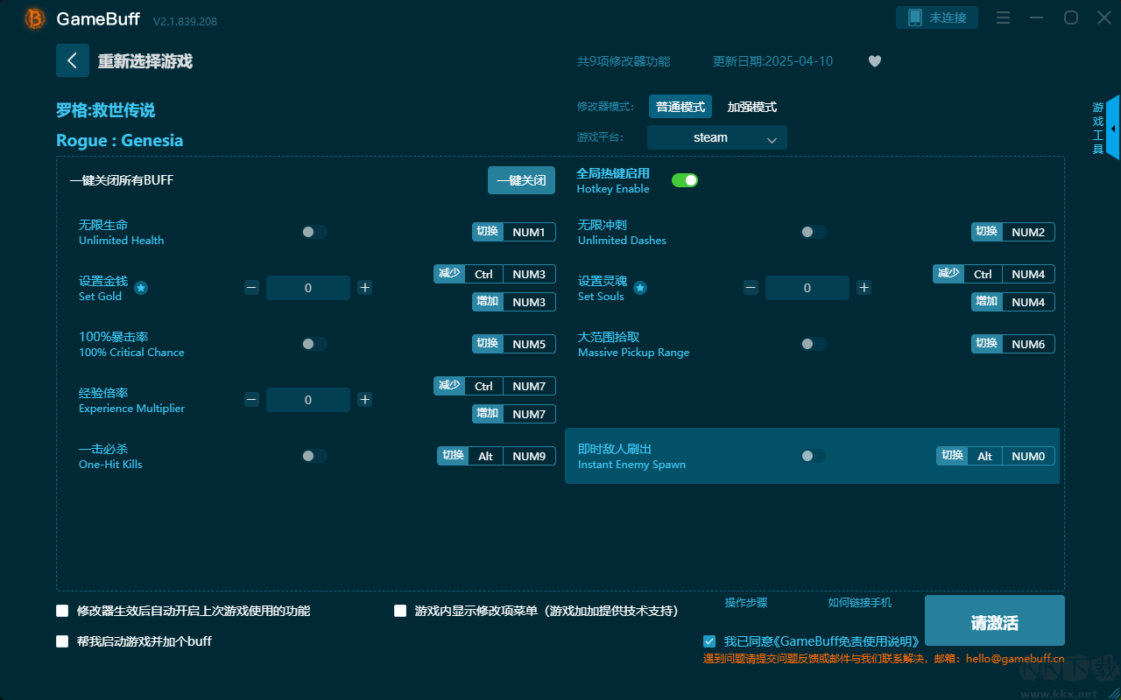Select 普通模式 mode tab
The height and width of the screenshot is (700, 1121).
tap(680, 107)
